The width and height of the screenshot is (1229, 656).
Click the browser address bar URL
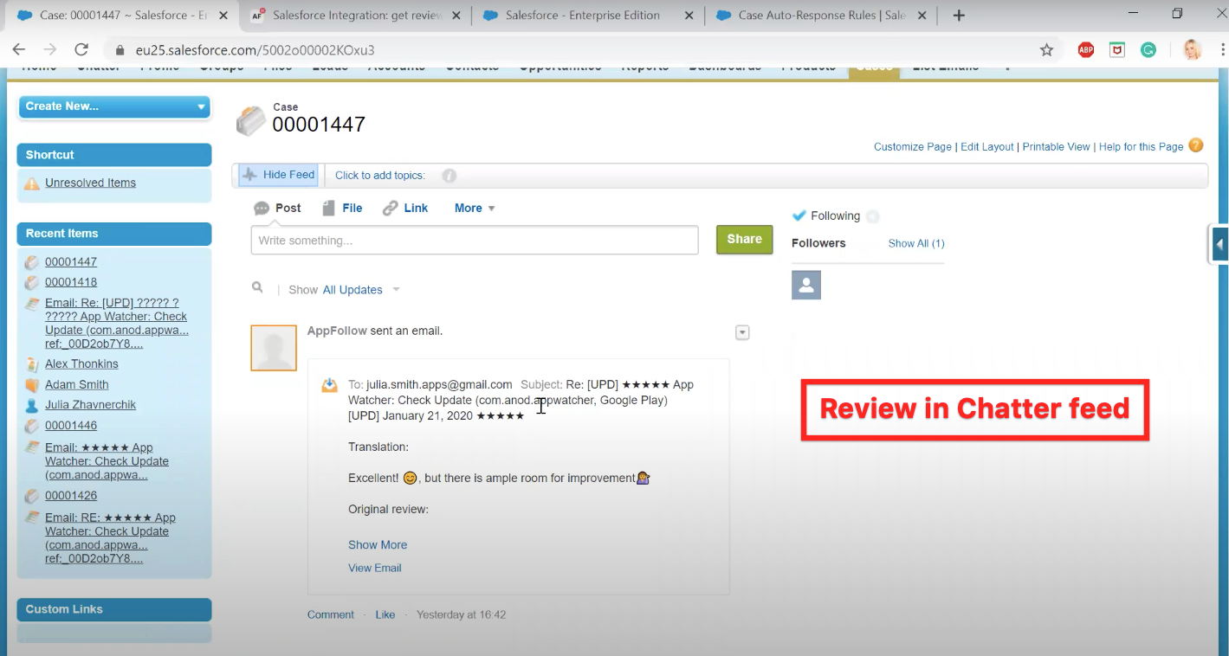(256, 50)
